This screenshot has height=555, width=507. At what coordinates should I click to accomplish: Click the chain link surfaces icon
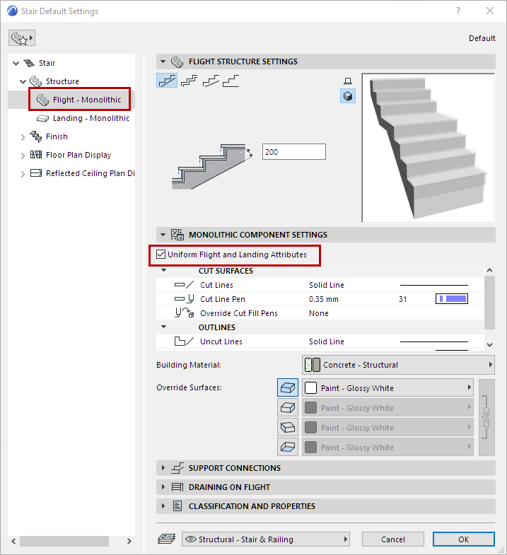486,417
